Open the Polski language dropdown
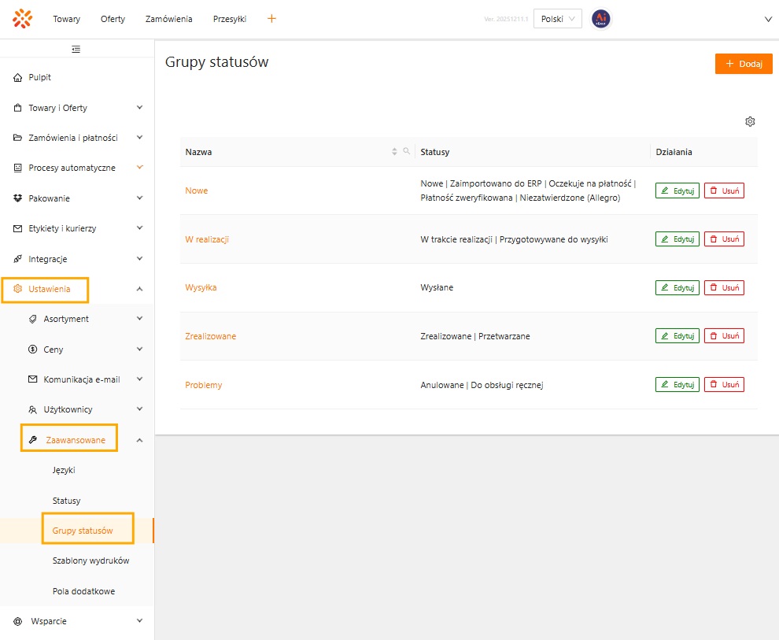 point(557,19)
